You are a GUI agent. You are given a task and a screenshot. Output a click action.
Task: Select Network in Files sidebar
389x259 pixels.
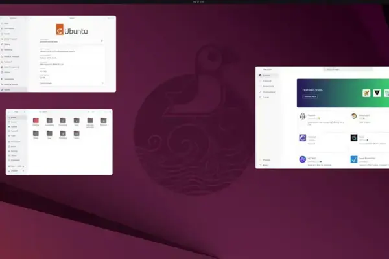(16, 131)
